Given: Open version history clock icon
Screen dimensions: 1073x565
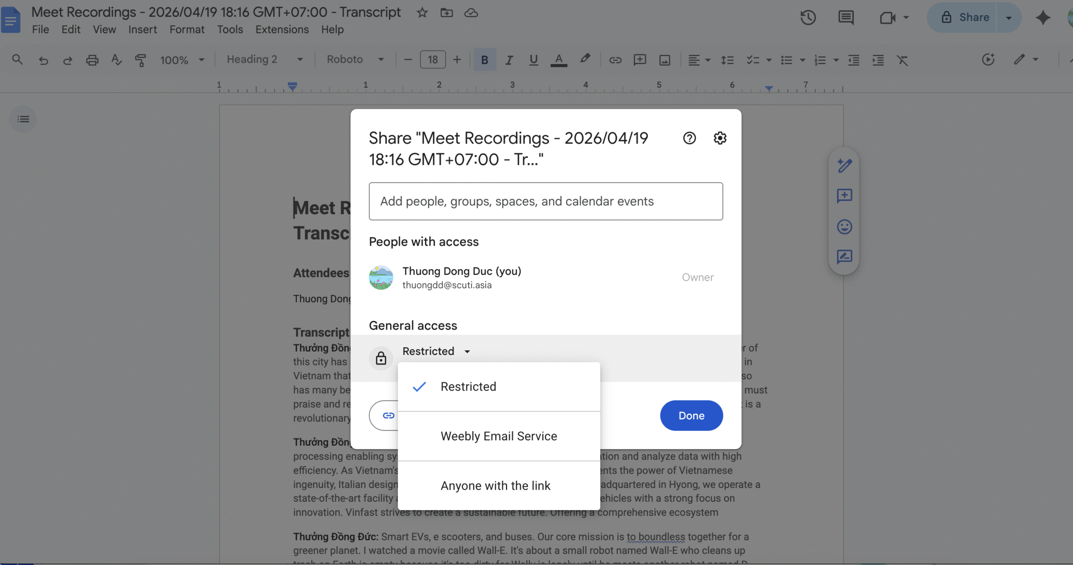Looking at the screenshot, I should click(x=808, y=18).
